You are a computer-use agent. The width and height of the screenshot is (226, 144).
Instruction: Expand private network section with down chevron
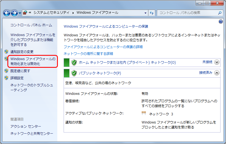pos(217,62)
